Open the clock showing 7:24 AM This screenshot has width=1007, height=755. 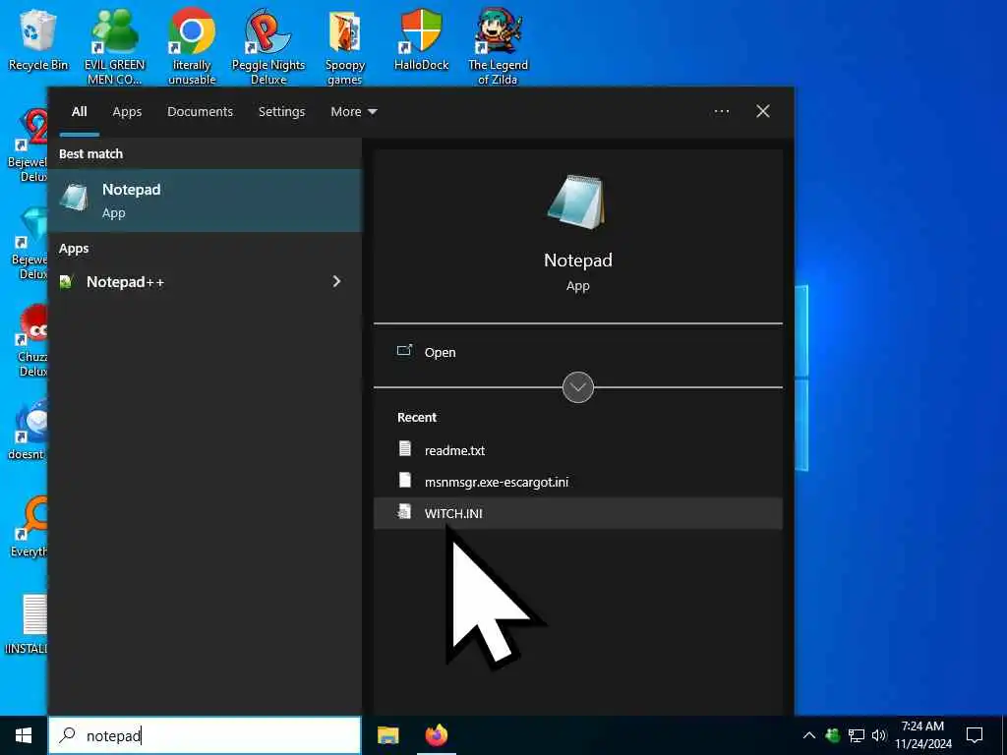click(922, 735)
